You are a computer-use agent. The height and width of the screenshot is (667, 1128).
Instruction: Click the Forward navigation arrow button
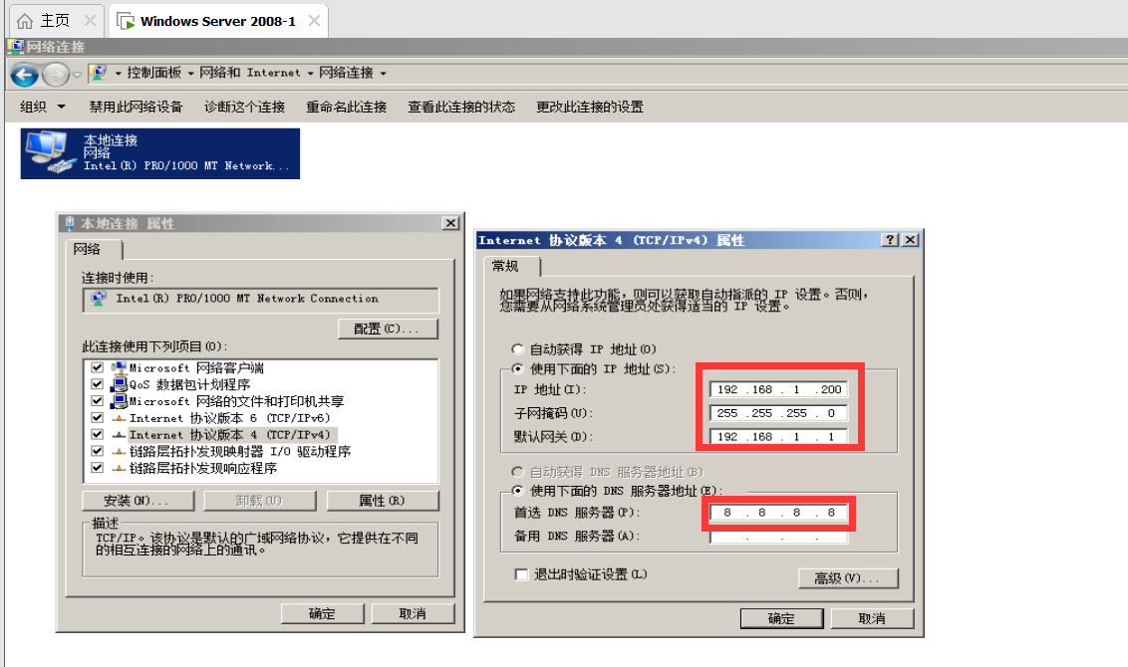[x=56, y=74]
